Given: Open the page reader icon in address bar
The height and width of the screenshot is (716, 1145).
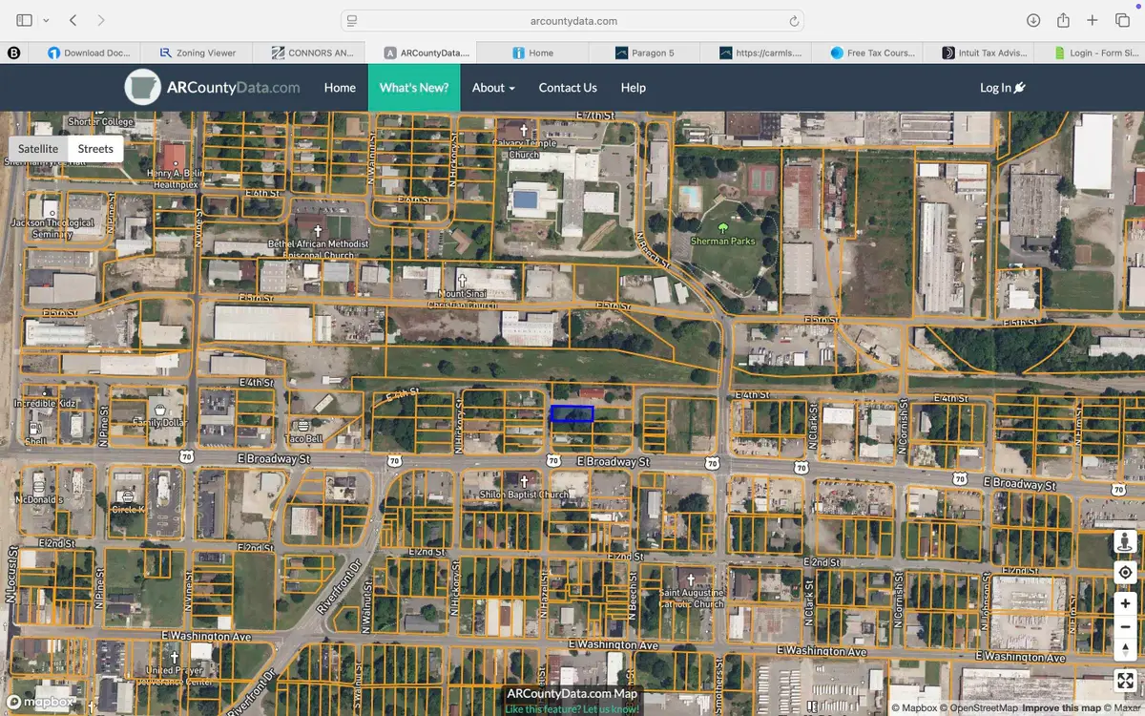Looking at the screenshot, I should pos(352,20).
